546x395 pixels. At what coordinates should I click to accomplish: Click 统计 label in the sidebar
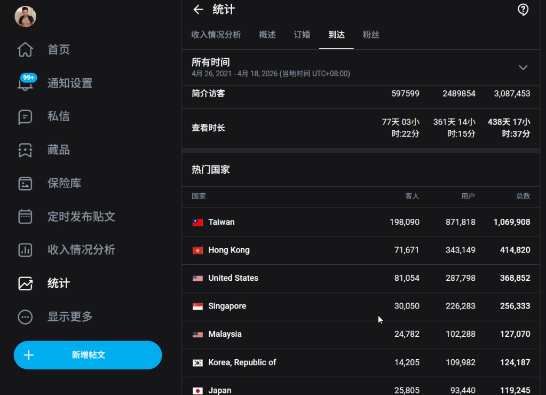[x=59, y=283]
